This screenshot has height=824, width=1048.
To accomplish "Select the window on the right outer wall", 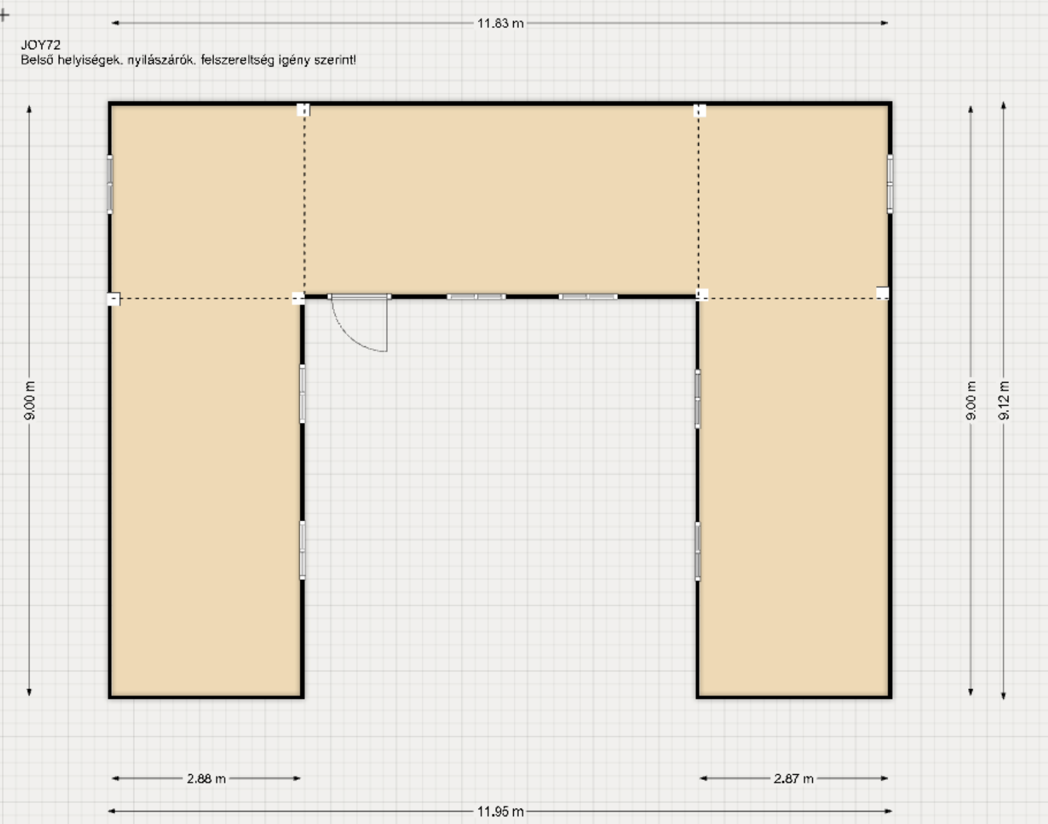I will [890, 183].
